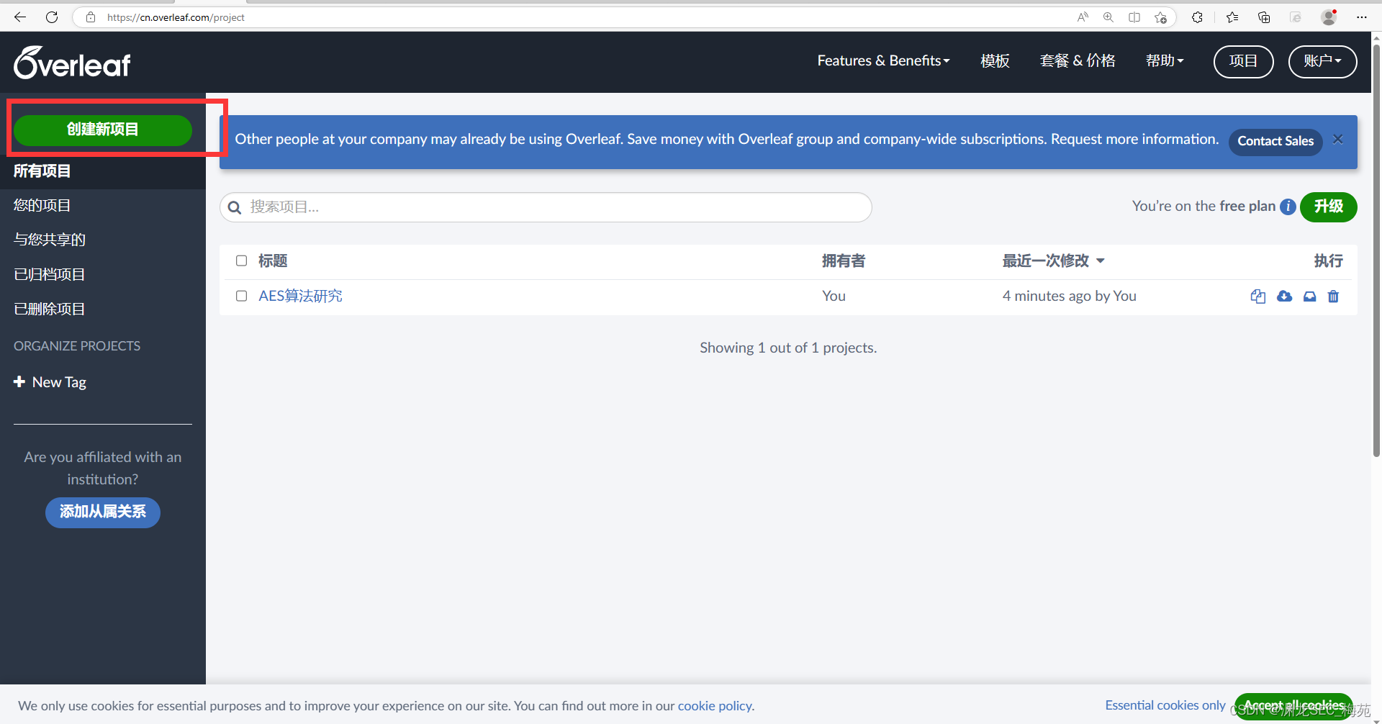The image size is (1382, 724).
Task: Click the Overleaf logo
Action: 72,63
